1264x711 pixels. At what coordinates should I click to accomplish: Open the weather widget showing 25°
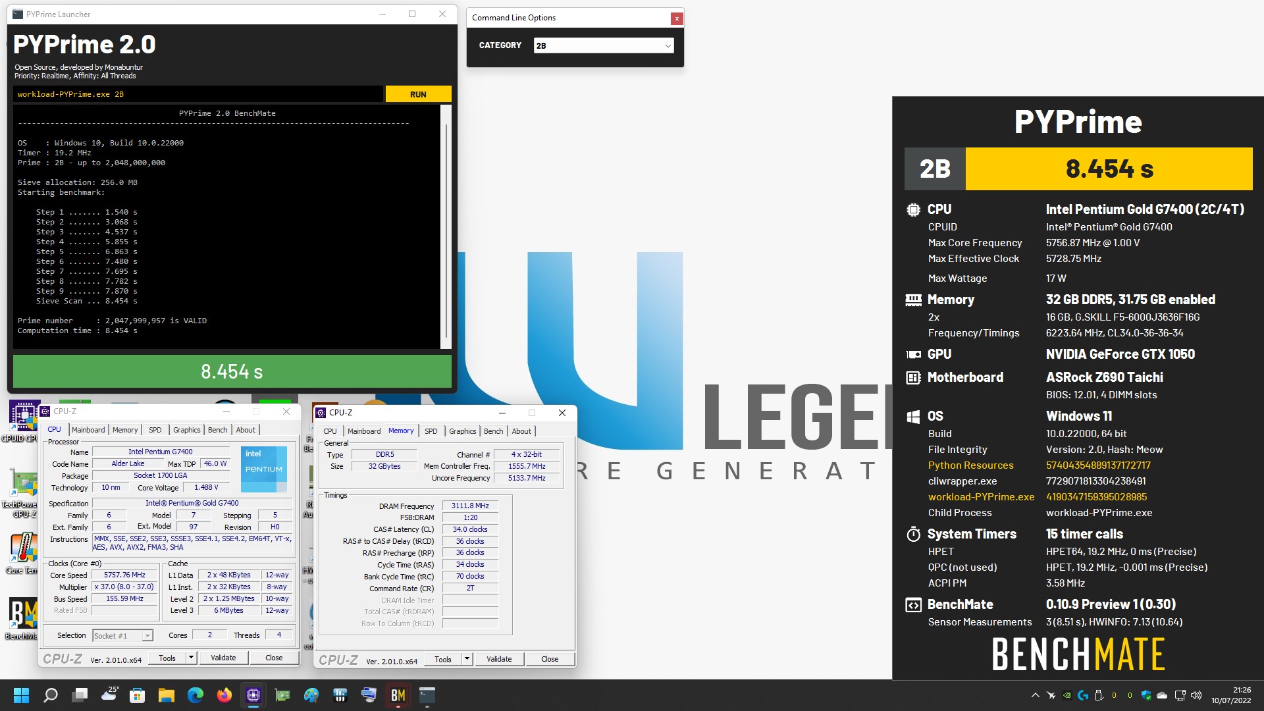(x=110, y=694)
